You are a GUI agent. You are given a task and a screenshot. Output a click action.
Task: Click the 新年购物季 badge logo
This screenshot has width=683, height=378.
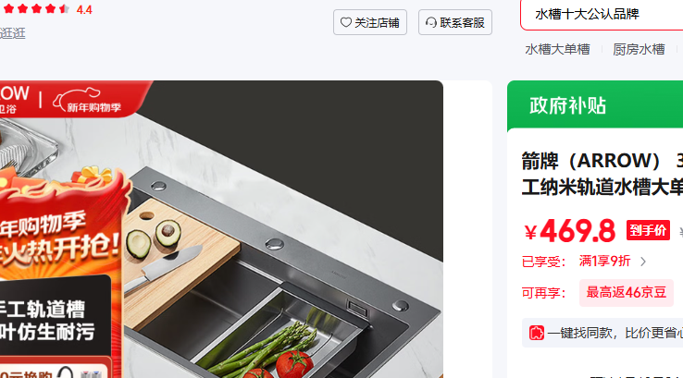88,100
